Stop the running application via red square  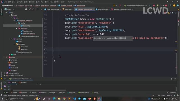(166, 6)
